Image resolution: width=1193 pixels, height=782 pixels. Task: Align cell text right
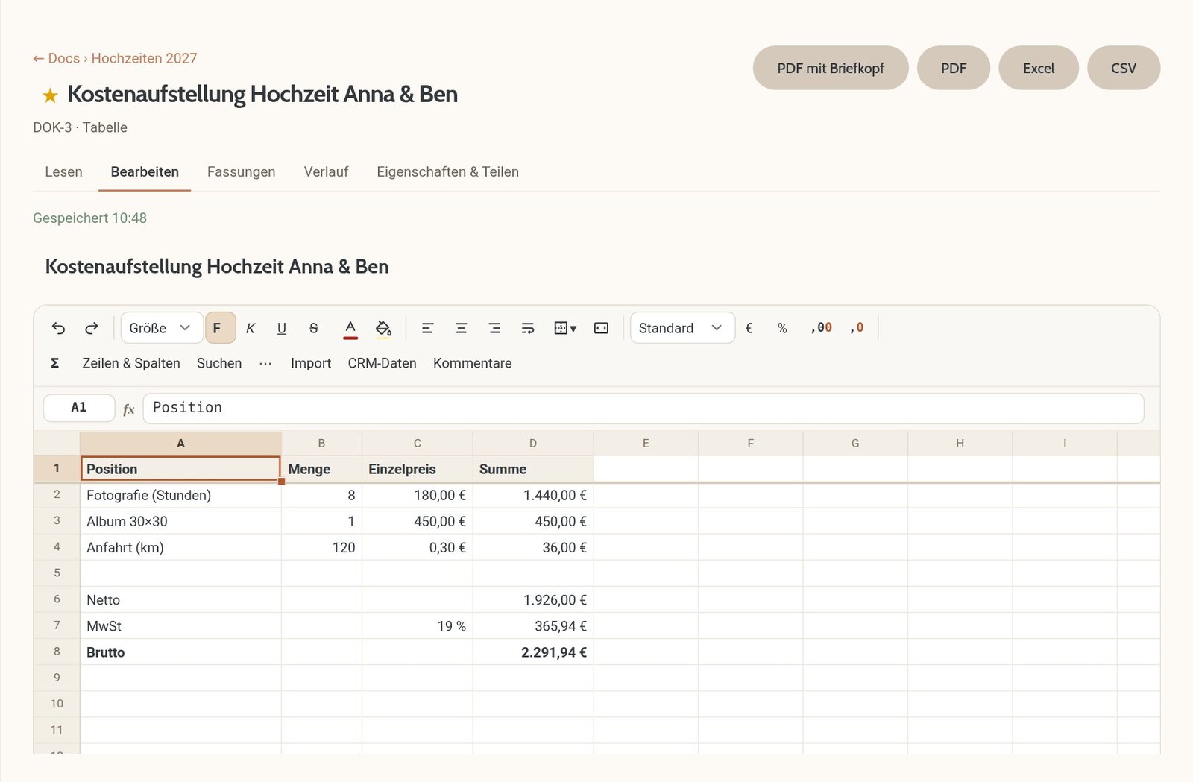494,328
